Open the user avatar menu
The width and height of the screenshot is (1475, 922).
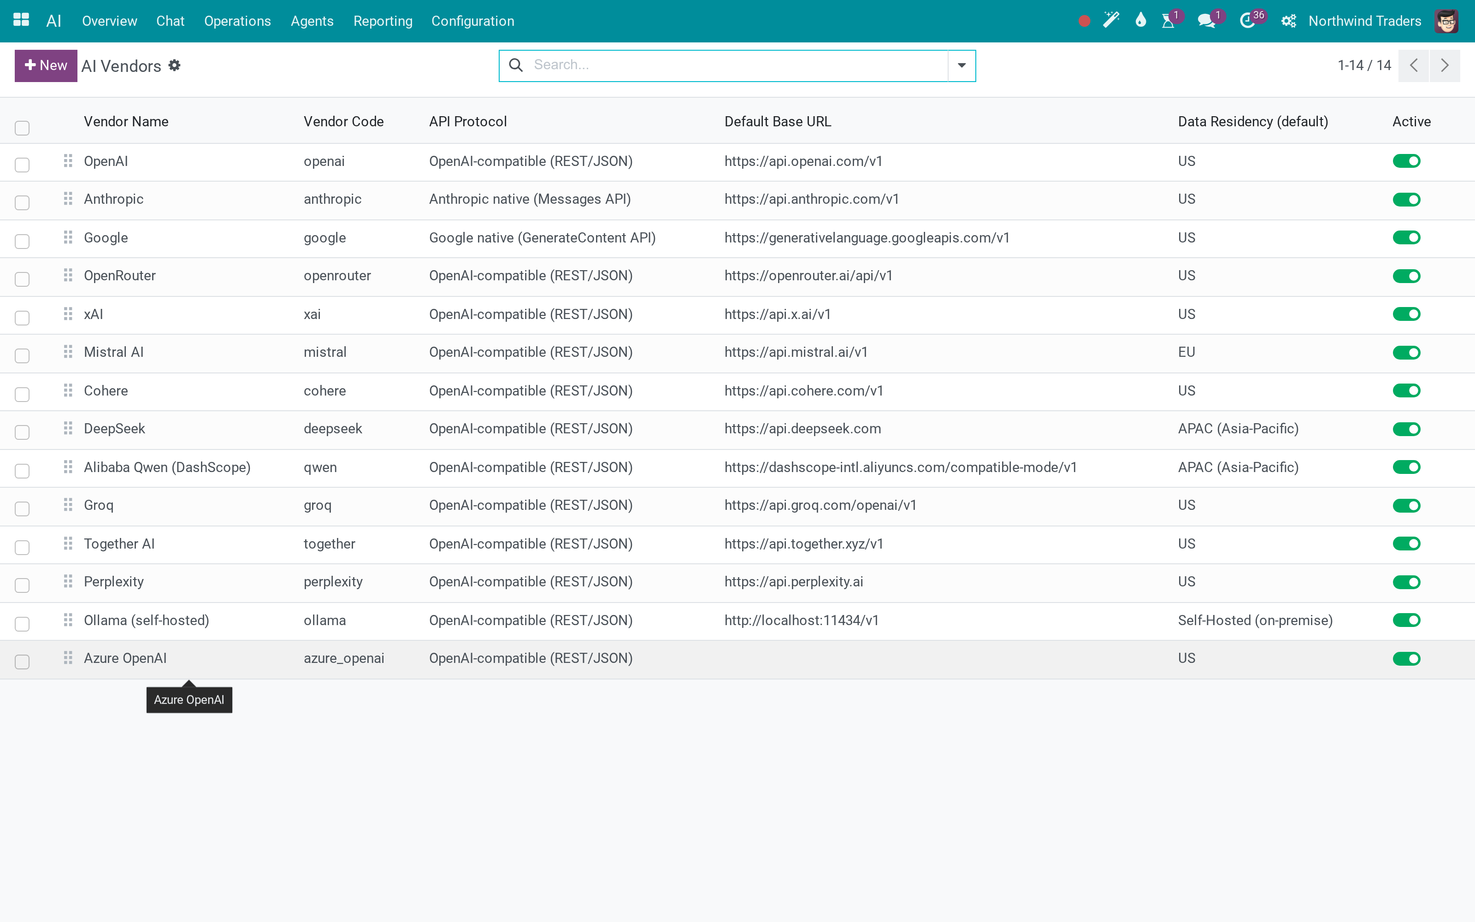coord(1446,21)
